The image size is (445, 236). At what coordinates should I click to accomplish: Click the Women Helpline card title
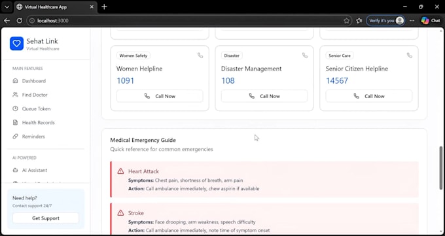pos(139,69)
